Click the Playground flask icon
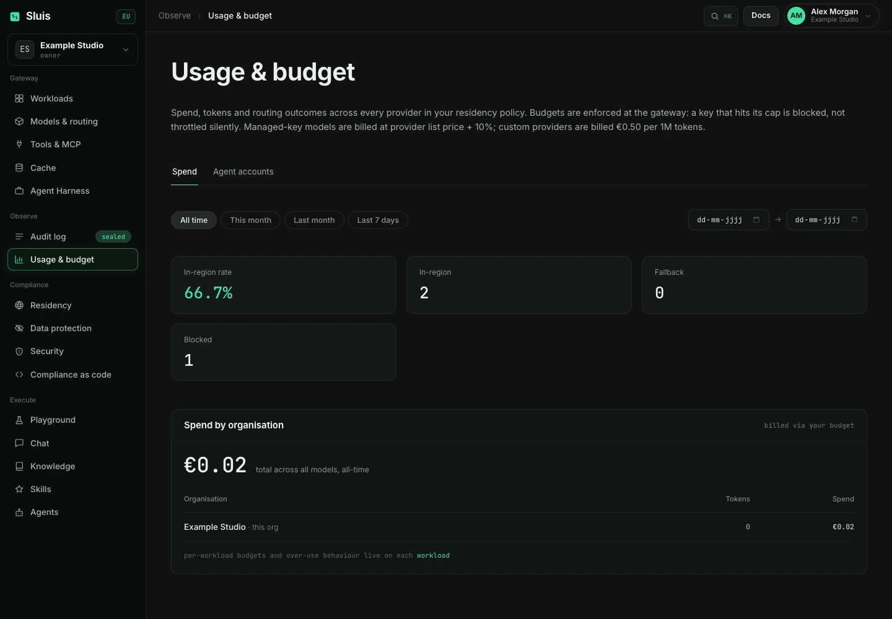Image resolution: width=892 pixels, height=619 pixels. pos(19,420)
